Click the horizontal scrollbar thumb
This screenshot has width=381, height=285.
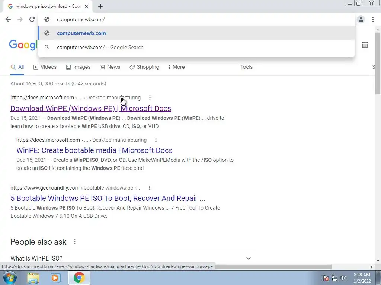click(x=273, y=267)
